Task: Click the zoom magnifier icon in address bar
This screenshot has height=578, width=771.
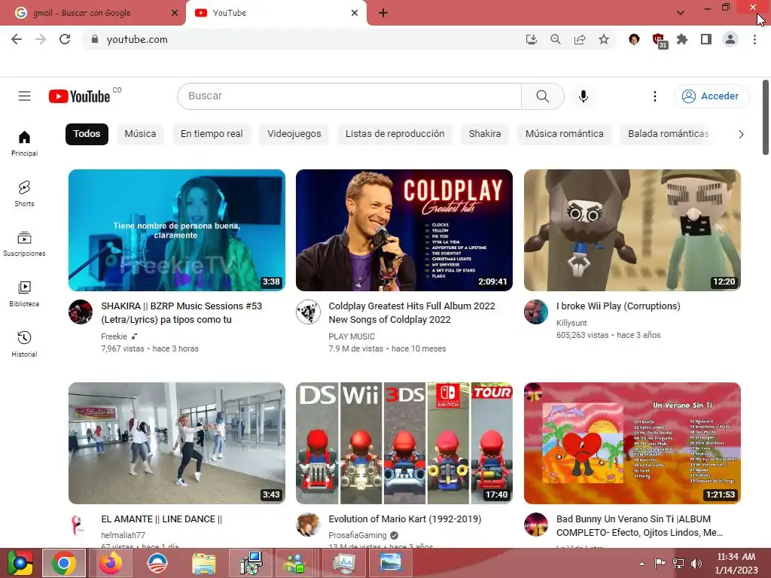Action: pos(555,39)
